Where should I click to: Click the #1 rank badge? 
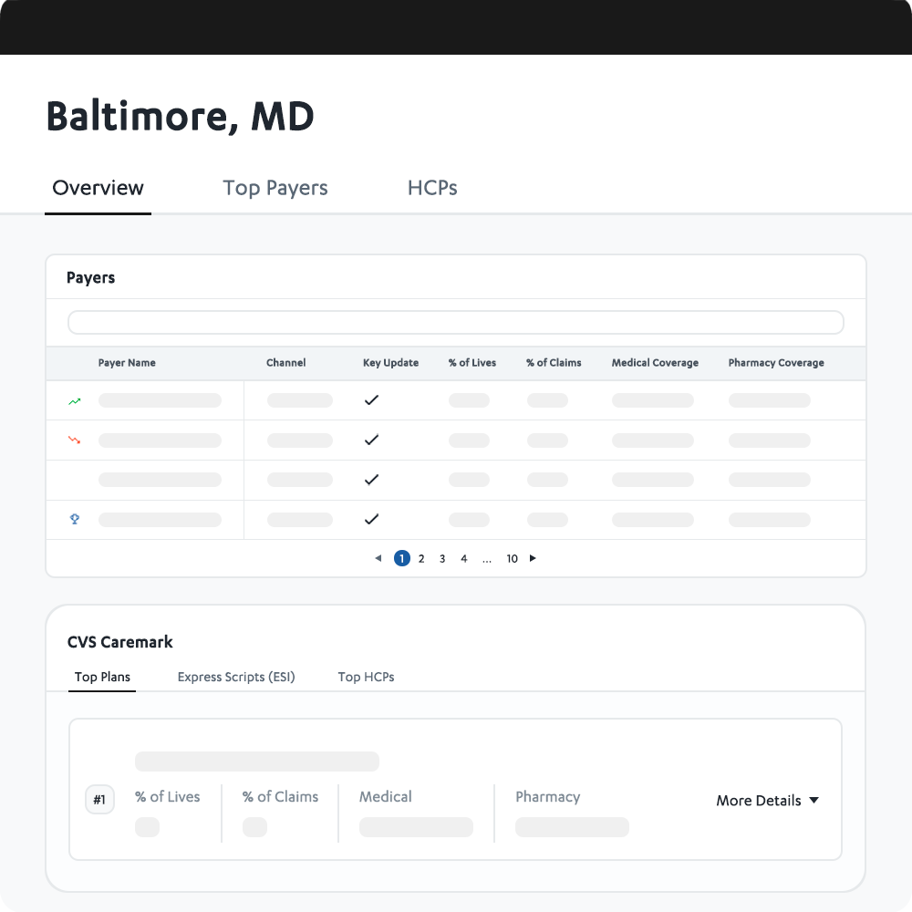coord(99,801)
